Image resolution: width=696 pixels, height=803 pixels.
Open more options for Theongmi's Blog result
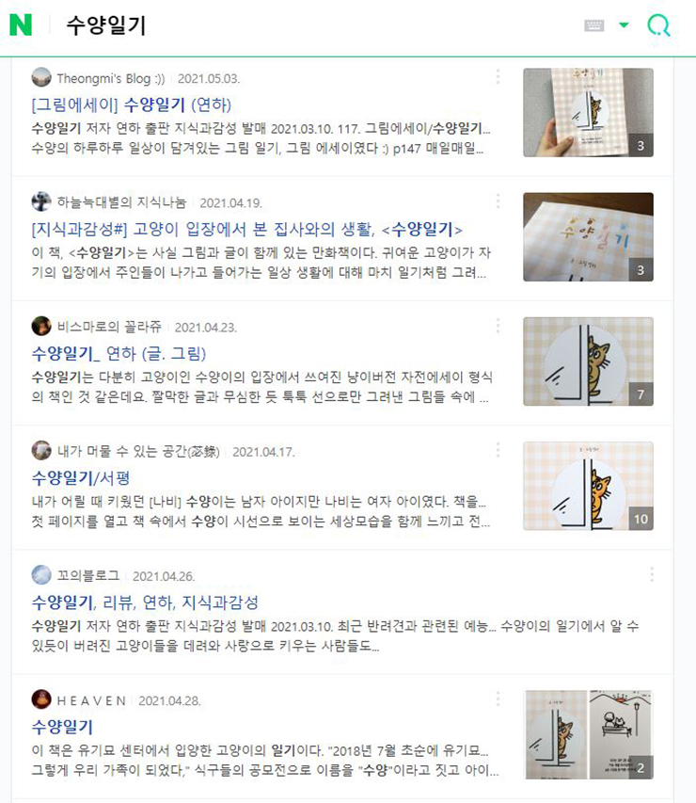click(498, 77)
